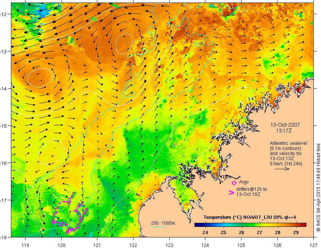Click the magenta drifter track cluster near 120E 17.5S

click(x=69, y=214)
